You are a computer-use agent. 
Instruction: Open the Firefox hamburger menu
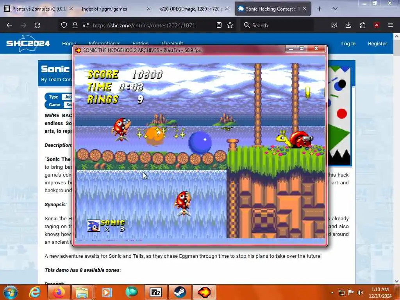point(391,25)
